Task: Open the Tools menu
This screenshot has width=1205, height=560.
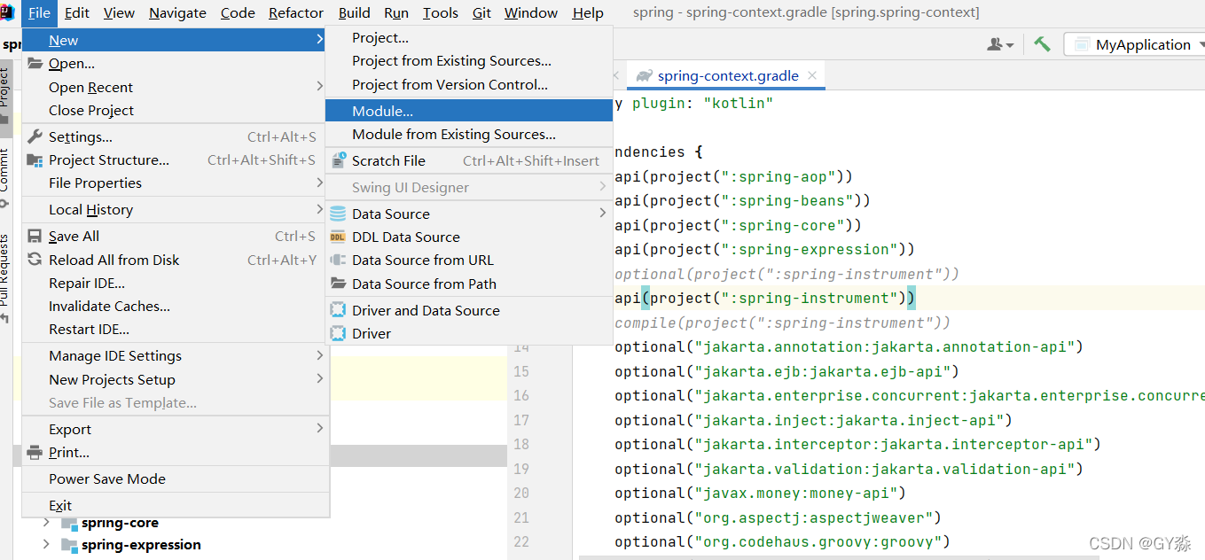Action: [x=441, y=12]
